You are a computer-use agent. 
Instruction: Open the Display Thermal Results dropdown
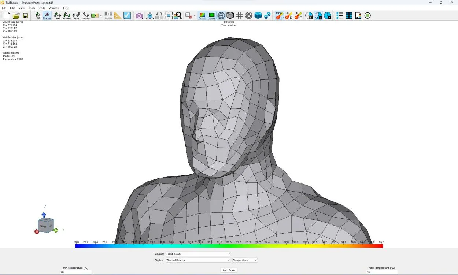tap(198, 260)
